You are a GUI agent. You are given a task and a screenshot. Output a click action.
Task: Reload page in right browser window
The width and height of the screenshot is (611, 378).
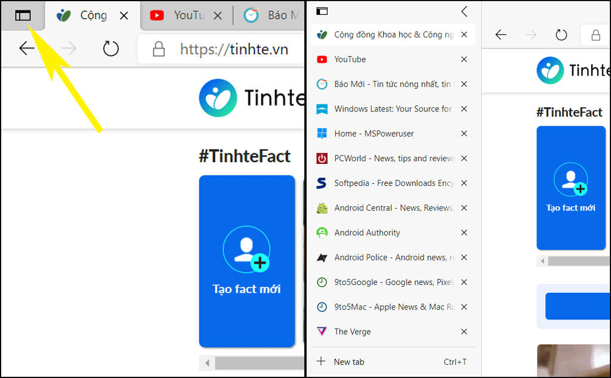tap(561, 35)
